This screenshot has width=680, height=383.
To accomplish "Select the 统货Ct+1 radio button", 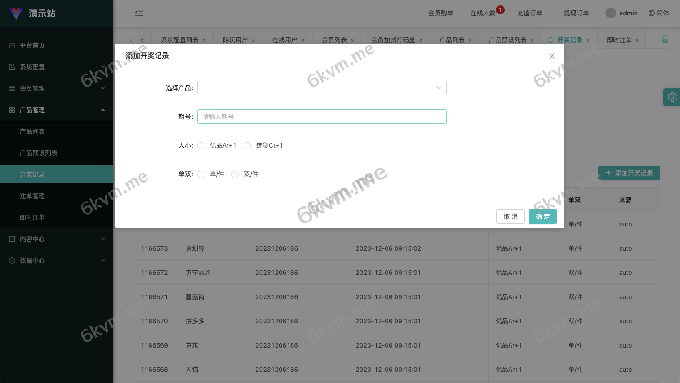I will coord(247,146).
